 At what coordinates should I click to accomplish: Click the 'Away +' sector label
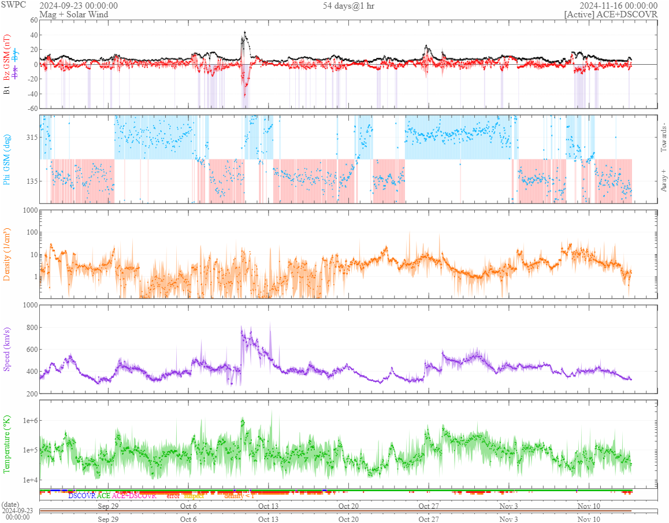coord(663,180)
